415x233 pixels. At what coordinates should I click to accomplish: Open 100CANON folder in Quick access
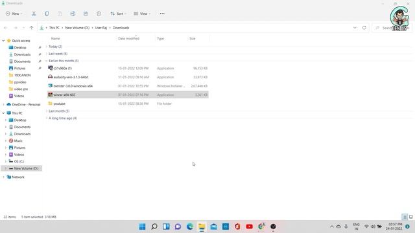tap(22, 75)
